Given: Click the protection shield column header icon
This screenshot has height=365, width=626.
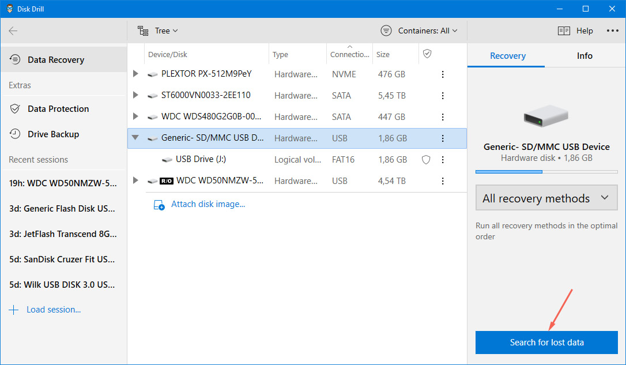Looking at the screenshot, I should point(427,54).
